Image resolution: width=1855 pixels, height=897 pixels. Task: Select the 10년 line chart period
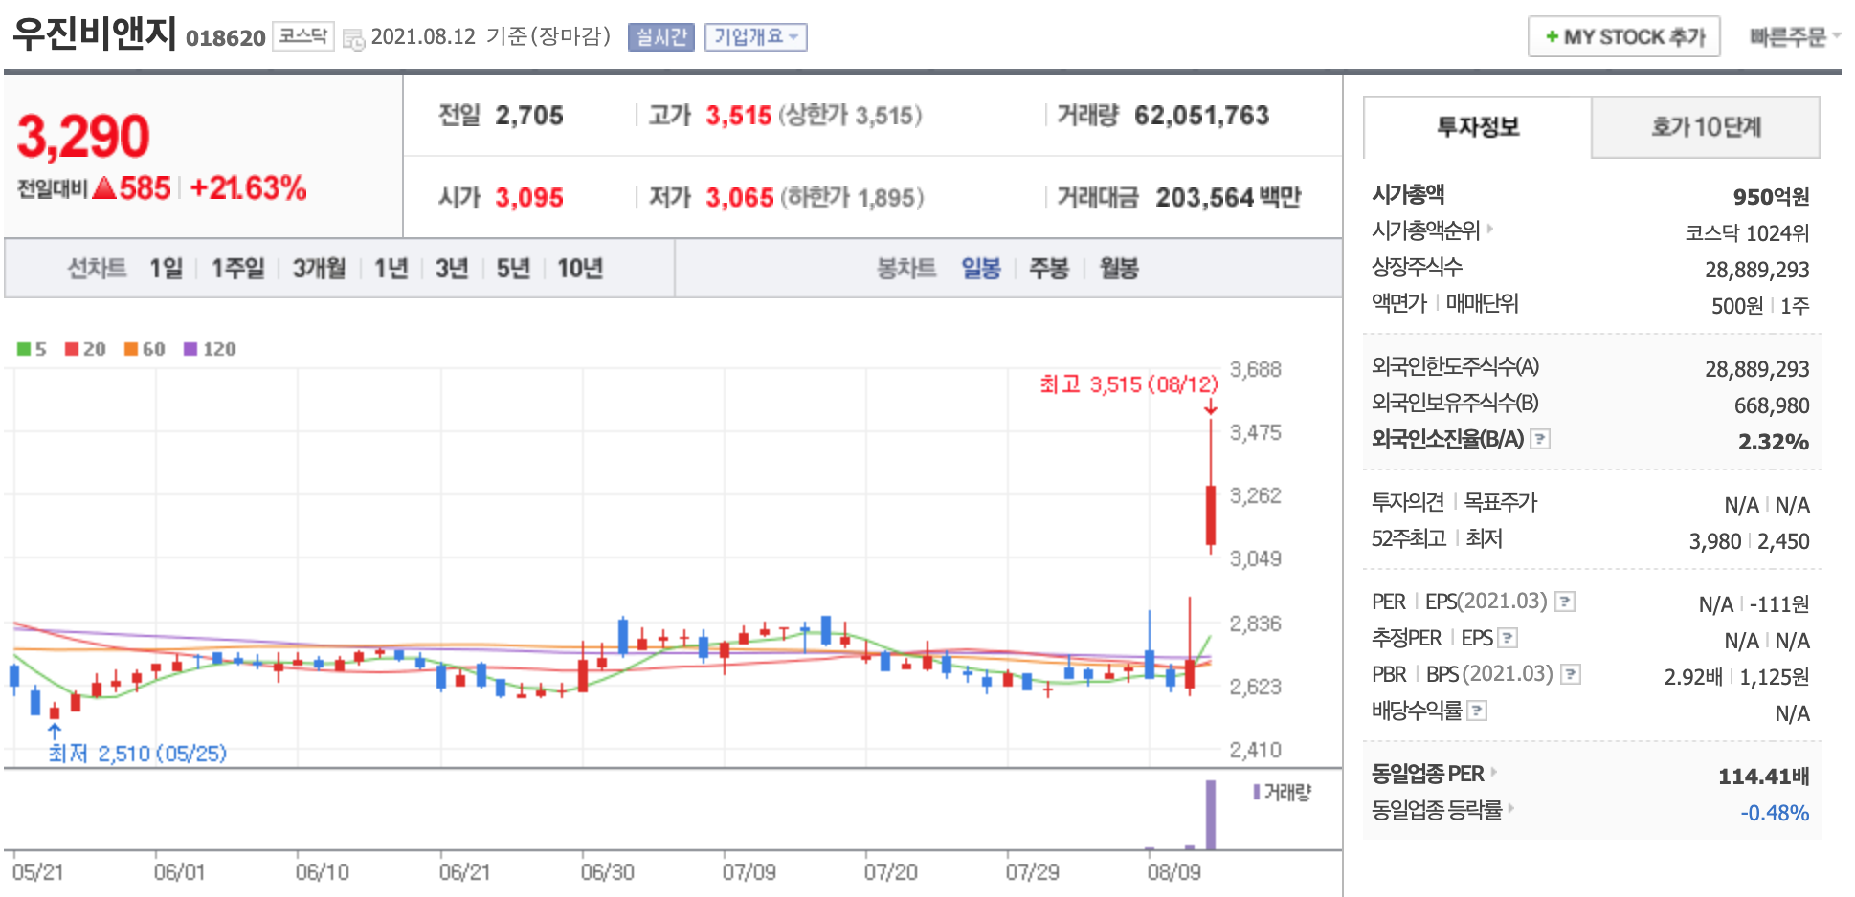coord(580,269)
